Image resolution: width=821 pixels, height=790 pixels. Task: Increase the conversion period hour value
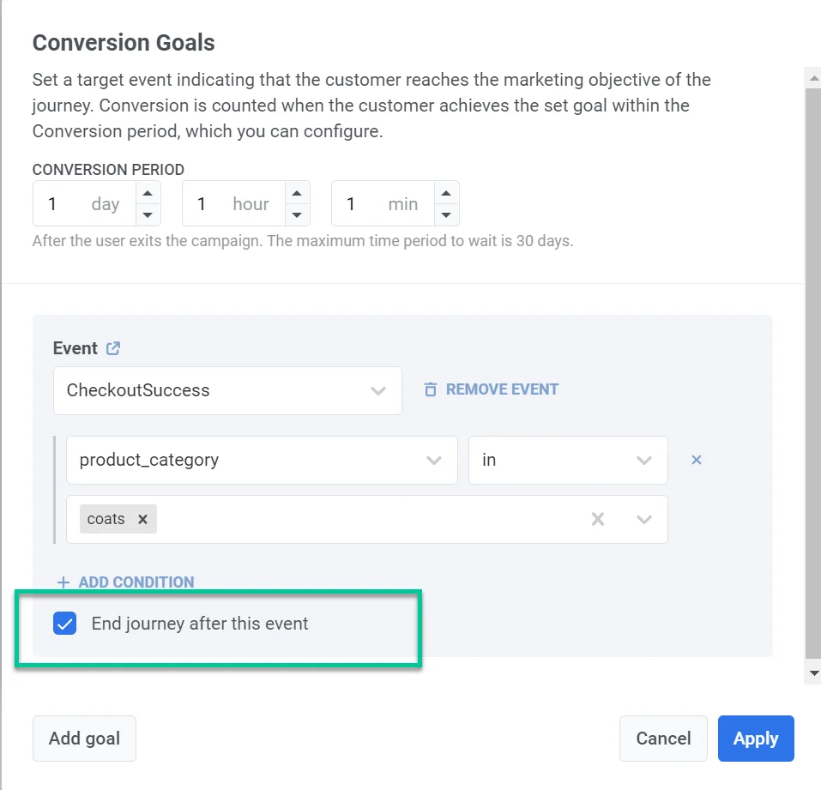tap(297, 193)
